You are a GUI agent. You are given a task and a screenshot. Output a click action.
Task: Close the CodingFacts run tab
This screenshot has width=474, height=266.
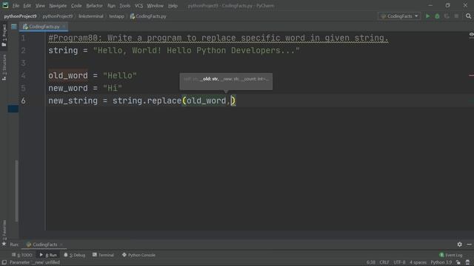61,245
